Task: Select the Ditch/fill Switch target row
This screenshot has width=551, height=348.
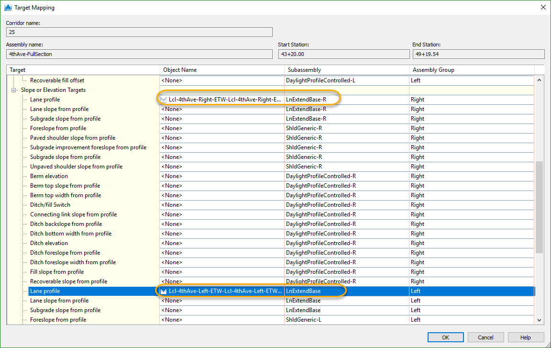Action: pos(50,205)
